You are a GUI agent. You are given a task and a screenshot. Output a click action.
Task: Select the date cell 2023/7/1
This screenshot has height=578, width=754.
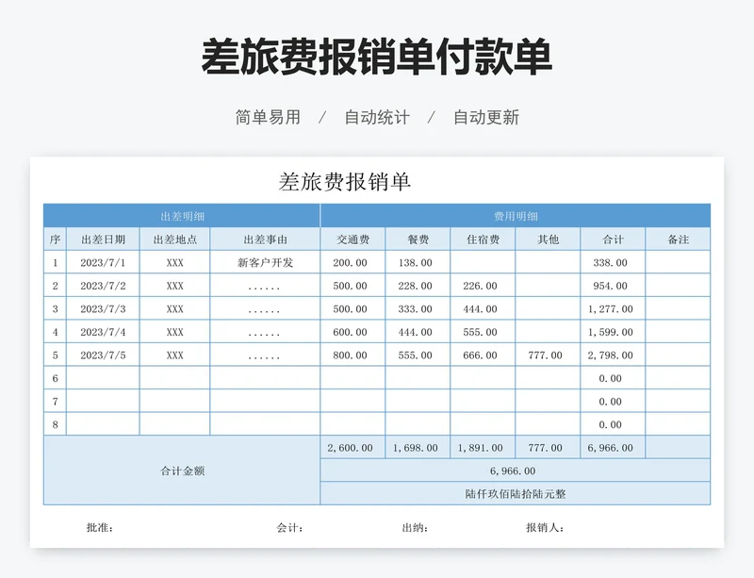(x=103, y=263)
